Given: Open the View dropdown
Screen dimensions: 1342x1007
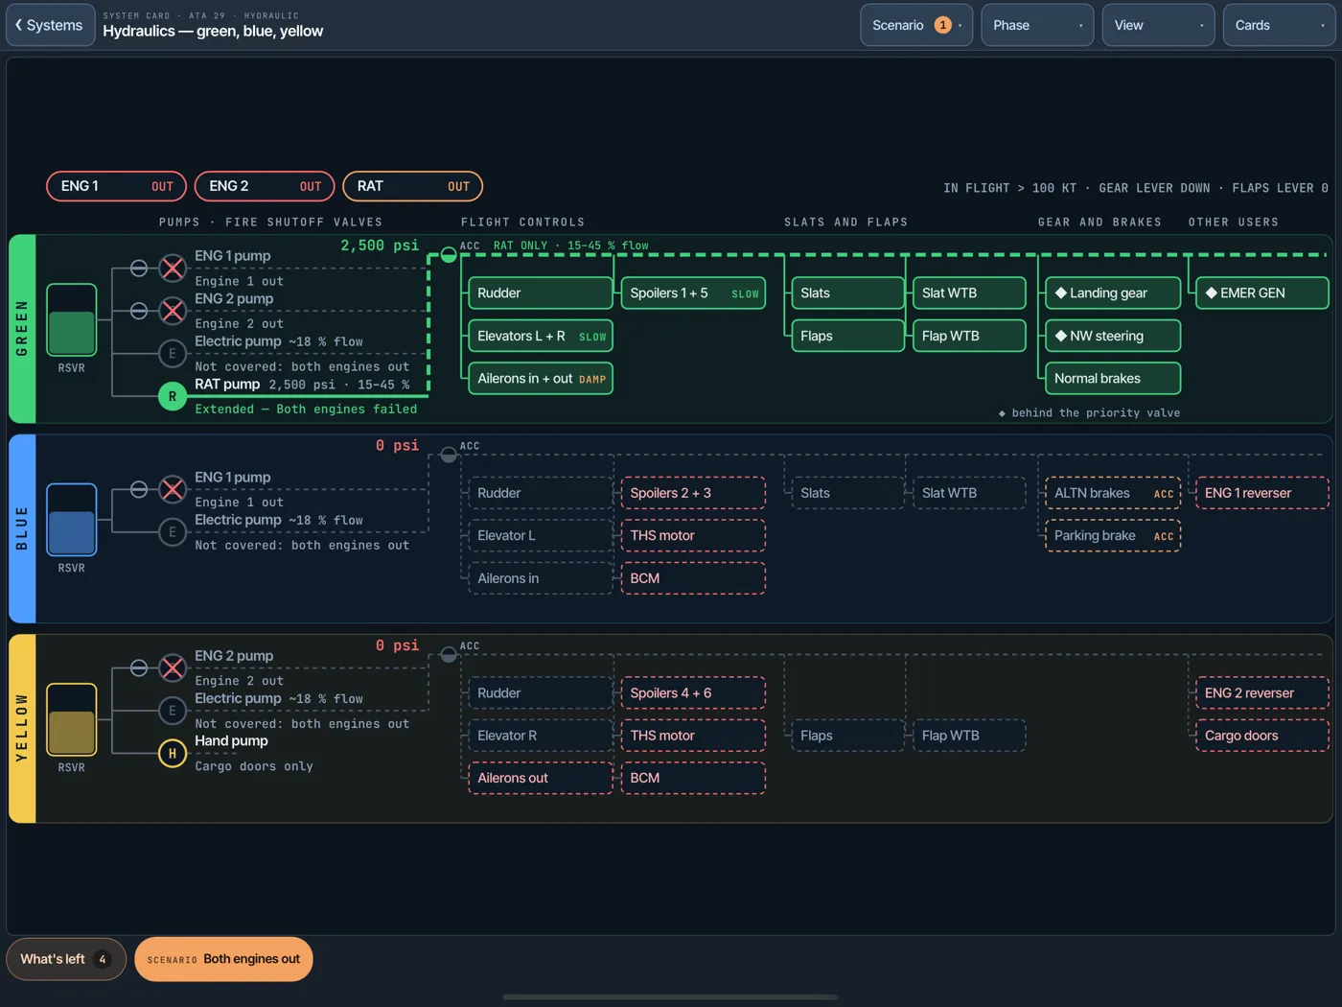Looking at the screenshot, I should (1158, 25).
